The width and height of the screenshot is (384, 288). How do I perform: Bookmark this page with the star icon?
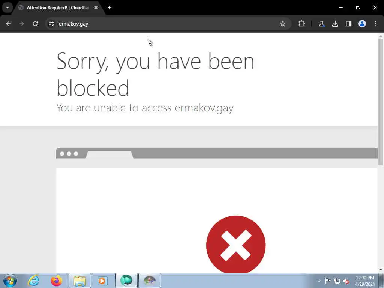pyautogui.click(x=283, y=24)
